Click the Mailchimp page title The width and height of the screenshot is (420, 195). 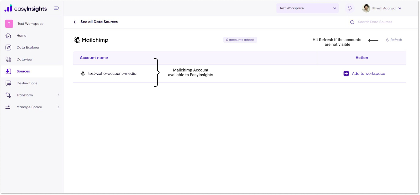[x=95, y=40]
